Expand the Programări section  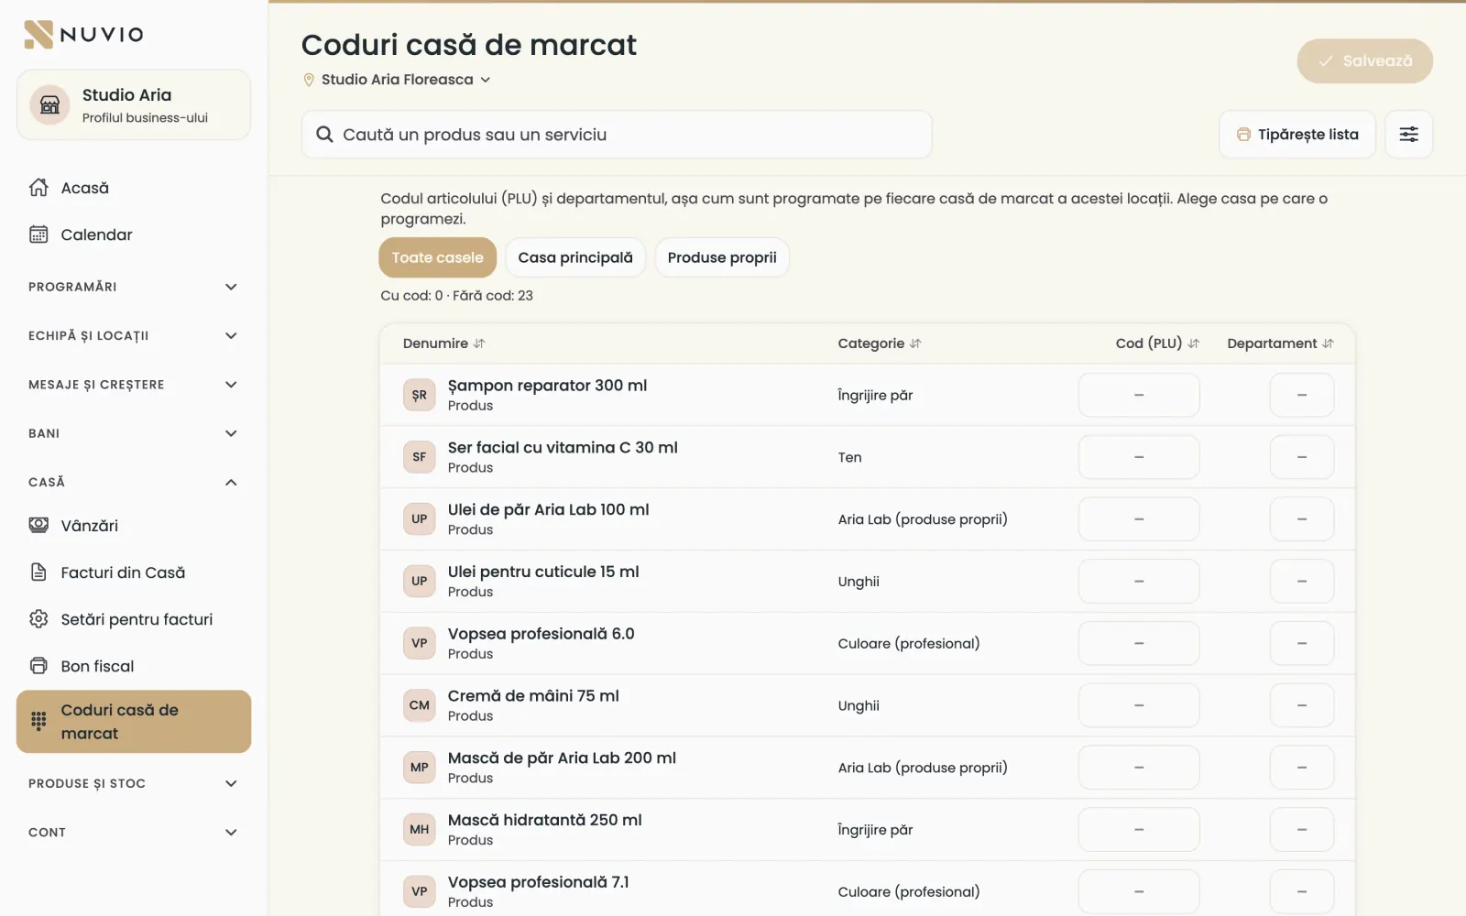134,287
